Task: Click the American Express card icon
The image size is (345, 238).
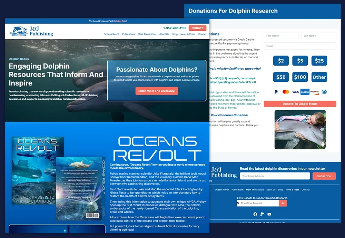Action: click(x=305, y=92)
